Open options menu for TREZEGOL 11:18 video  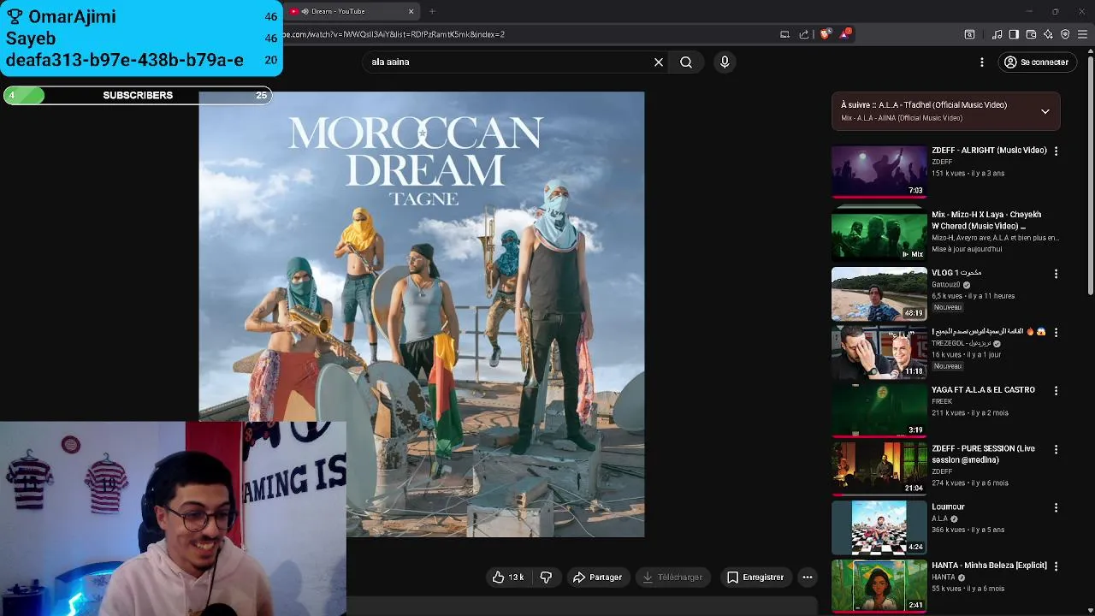(1056, 332)
